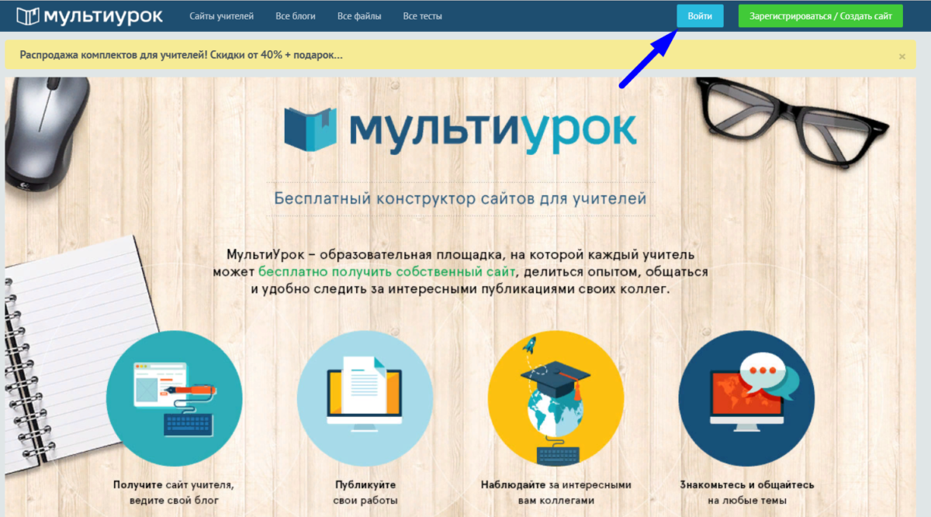This screenshot has width=931, height=517.
Task: Select Знакомьтесь и общайтесь caption
Action: (747, 485)
